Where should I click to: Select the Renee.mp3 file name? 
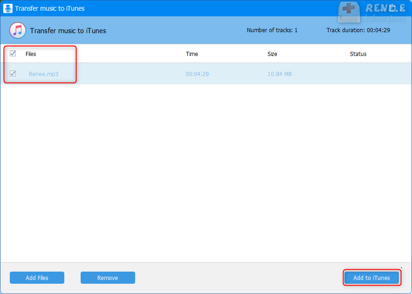pos(44,74)
